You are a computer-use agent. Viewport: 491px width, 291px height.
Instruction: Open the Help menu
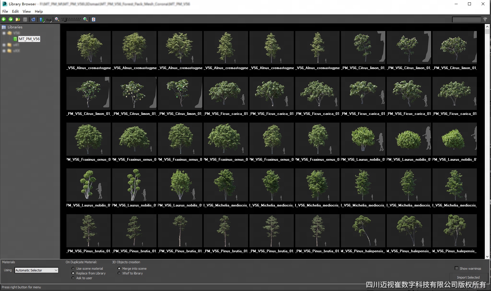click(x=38, y=12)
